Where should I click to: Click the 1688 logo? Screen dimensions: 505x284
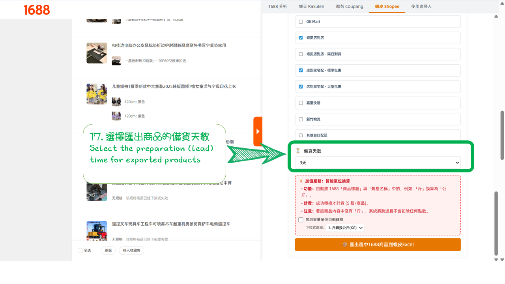(x=36, y=10)
